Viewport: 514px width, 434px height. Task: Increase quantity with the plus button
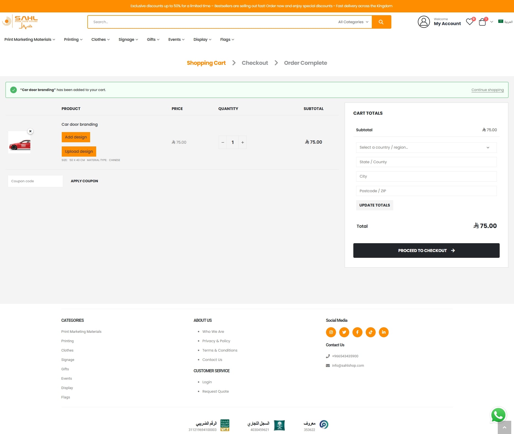(x=243, y=142)
